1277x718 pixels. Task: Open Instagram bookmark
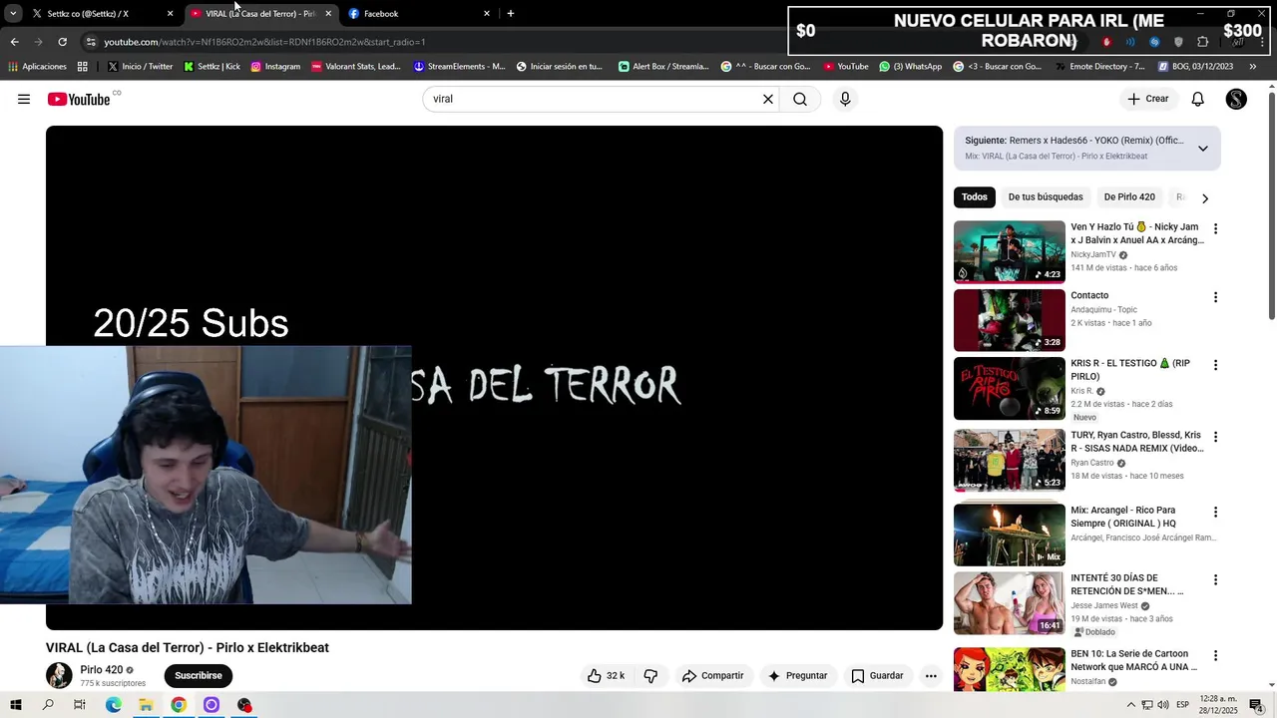275,67
